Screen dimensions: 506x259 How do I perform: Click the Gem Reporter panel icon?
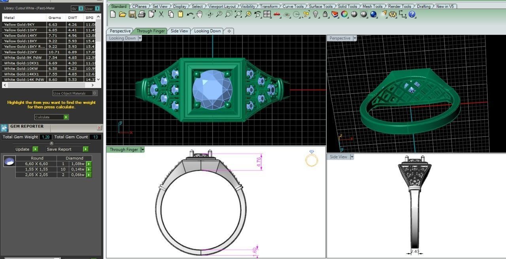(x=4, y=128)
